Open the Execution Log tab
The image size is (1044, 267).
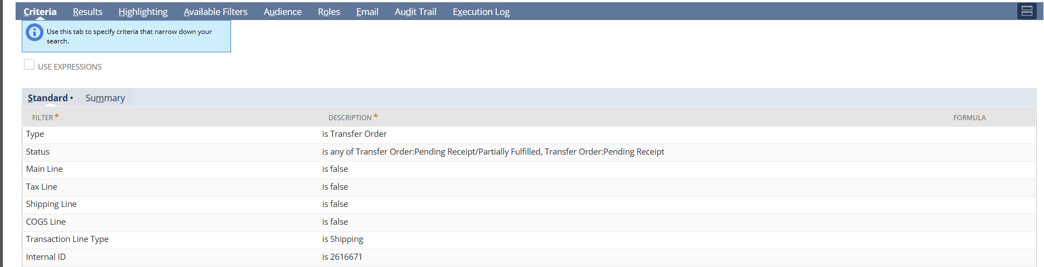click(x=481, y=12)
